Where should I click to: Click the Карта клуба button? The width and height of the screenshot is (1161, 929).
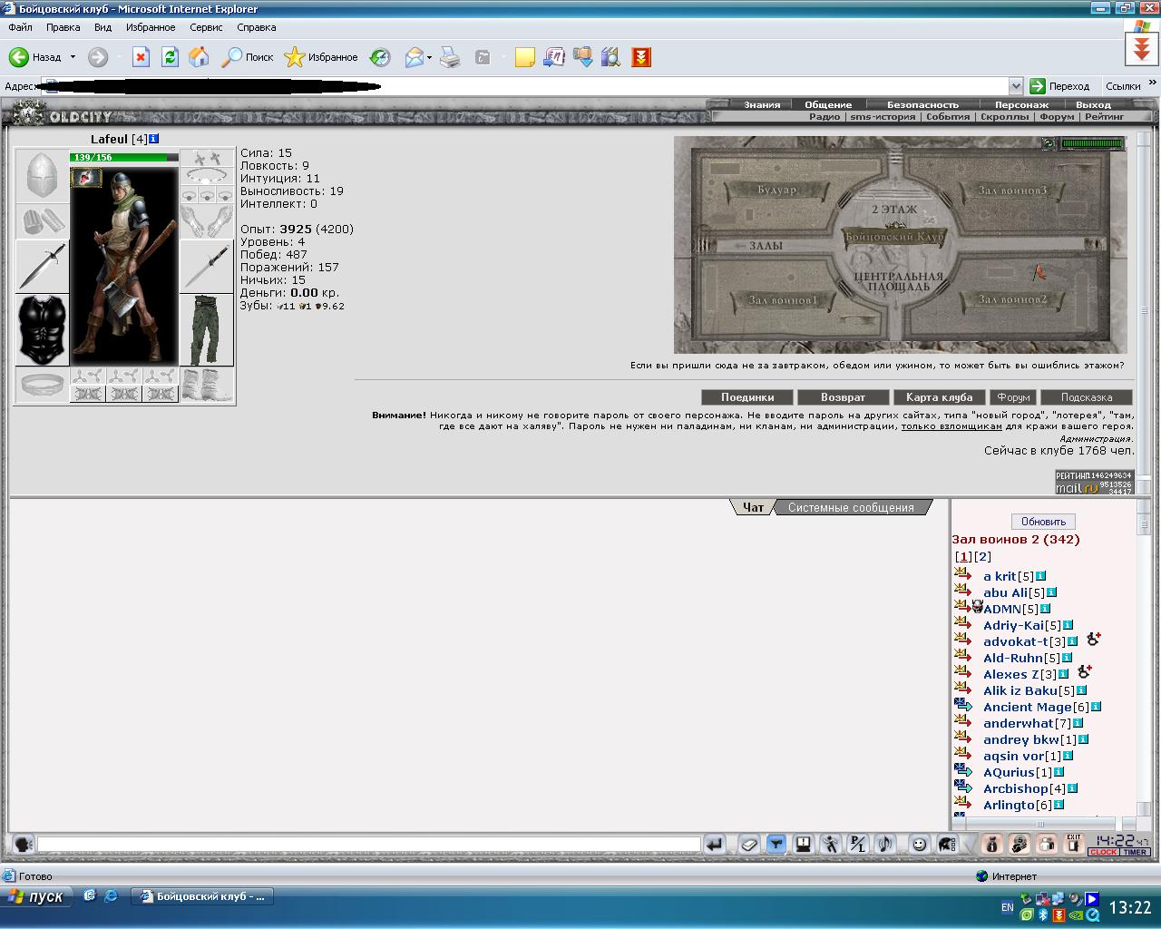tap(939, 397)
